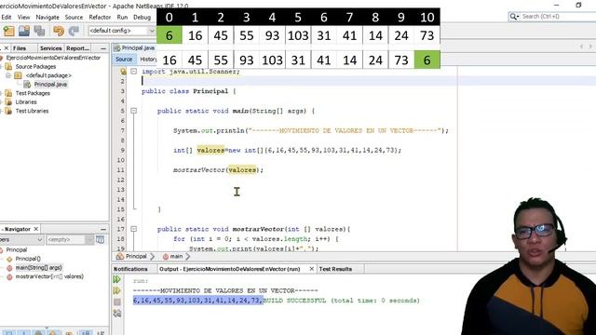Screen dimensions: 596x335
Task: Select the default package tree item
Action: coord(48,75)
